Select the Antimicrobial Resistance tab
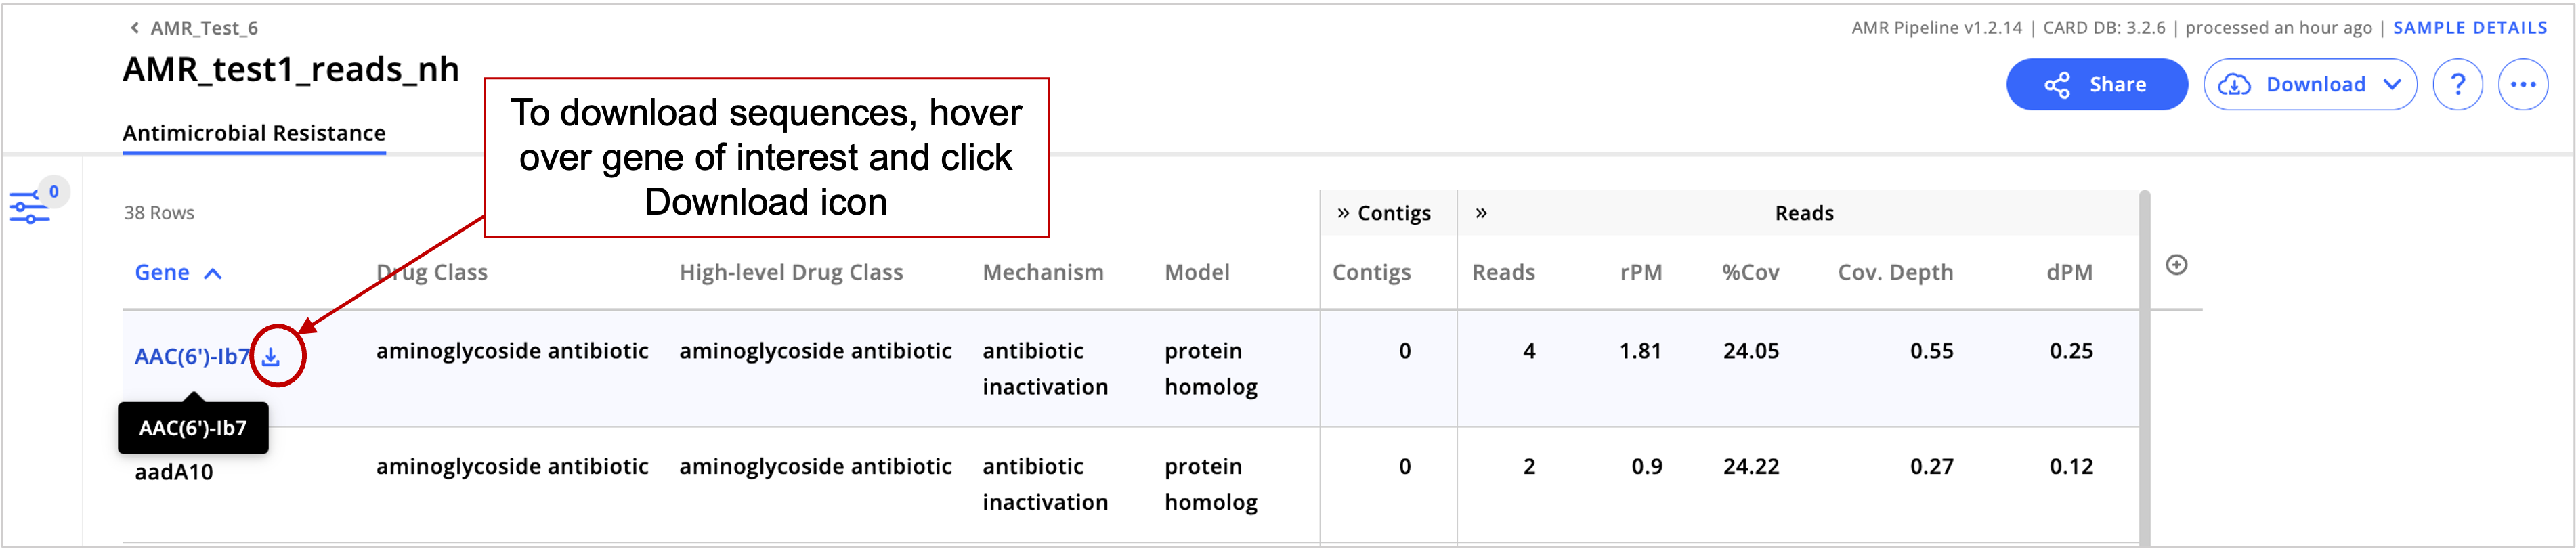 click(x=254, y=132)
